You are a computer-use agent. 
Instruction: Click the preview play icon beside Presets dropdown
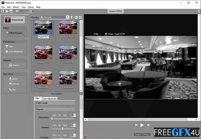[x=76, y=17]
